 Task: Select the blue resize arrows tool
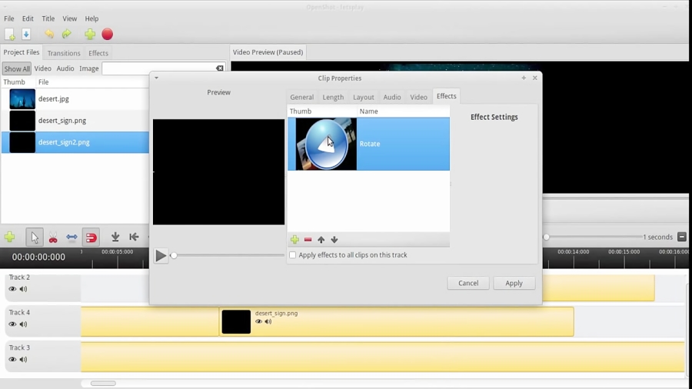[72, 238]
